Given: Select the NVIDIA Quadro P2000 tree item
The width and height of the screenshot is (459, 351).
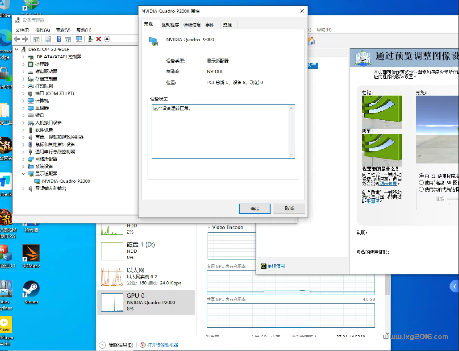Looking at the screenshot, I should (66, 182).
